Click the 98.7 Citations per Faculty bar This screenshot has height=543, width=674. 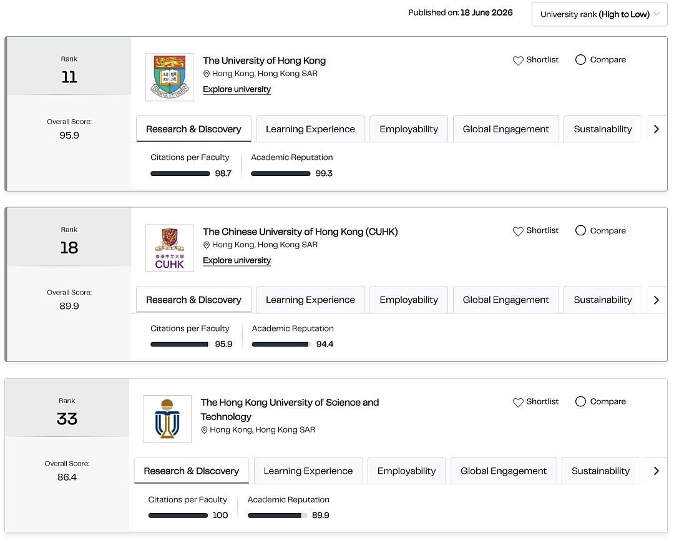click(180, 174)
